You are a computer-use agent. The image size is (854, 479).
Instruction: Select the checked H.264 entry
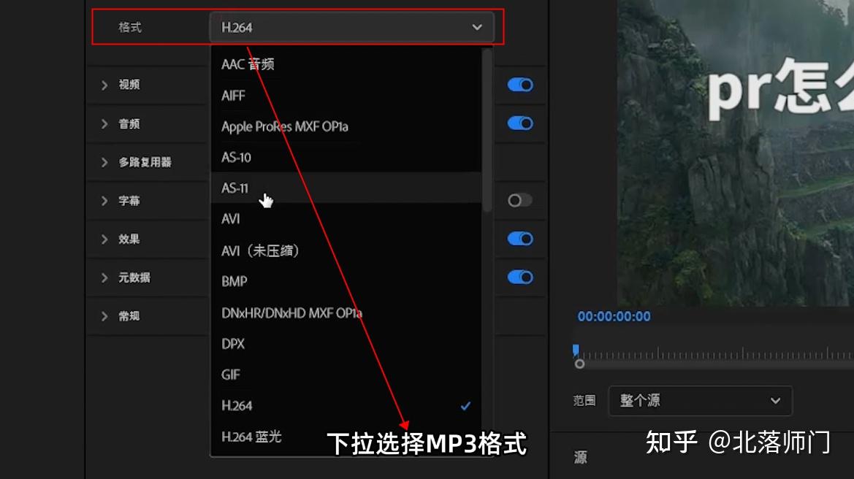click(x=237, y=405)
